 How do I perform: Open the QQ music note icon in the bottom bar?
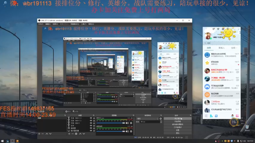[x=216, y=116]
